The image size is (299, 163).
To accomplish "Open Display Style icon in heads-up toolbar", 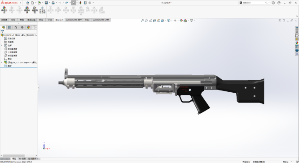I will point(169,21).
